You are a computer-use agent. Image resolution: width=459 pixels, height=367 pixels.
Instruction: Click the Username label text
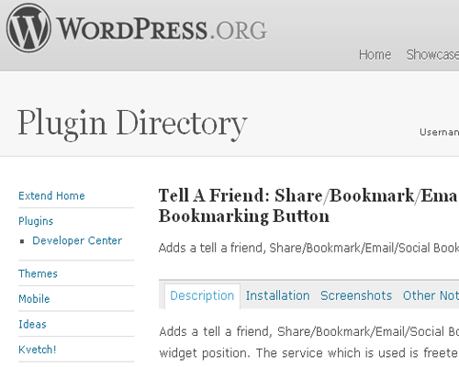439,132
